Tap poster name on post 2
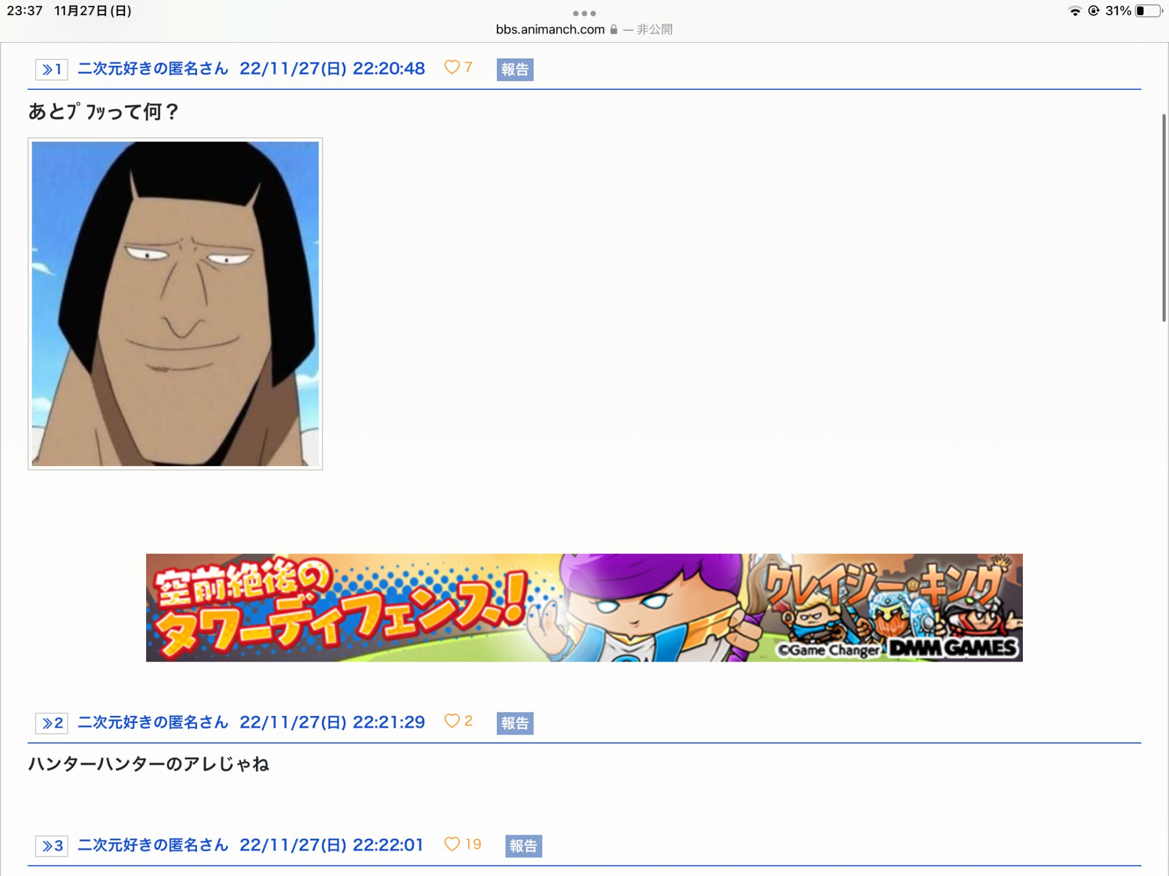The image size is (1169, 876). [x=153, y=722]
